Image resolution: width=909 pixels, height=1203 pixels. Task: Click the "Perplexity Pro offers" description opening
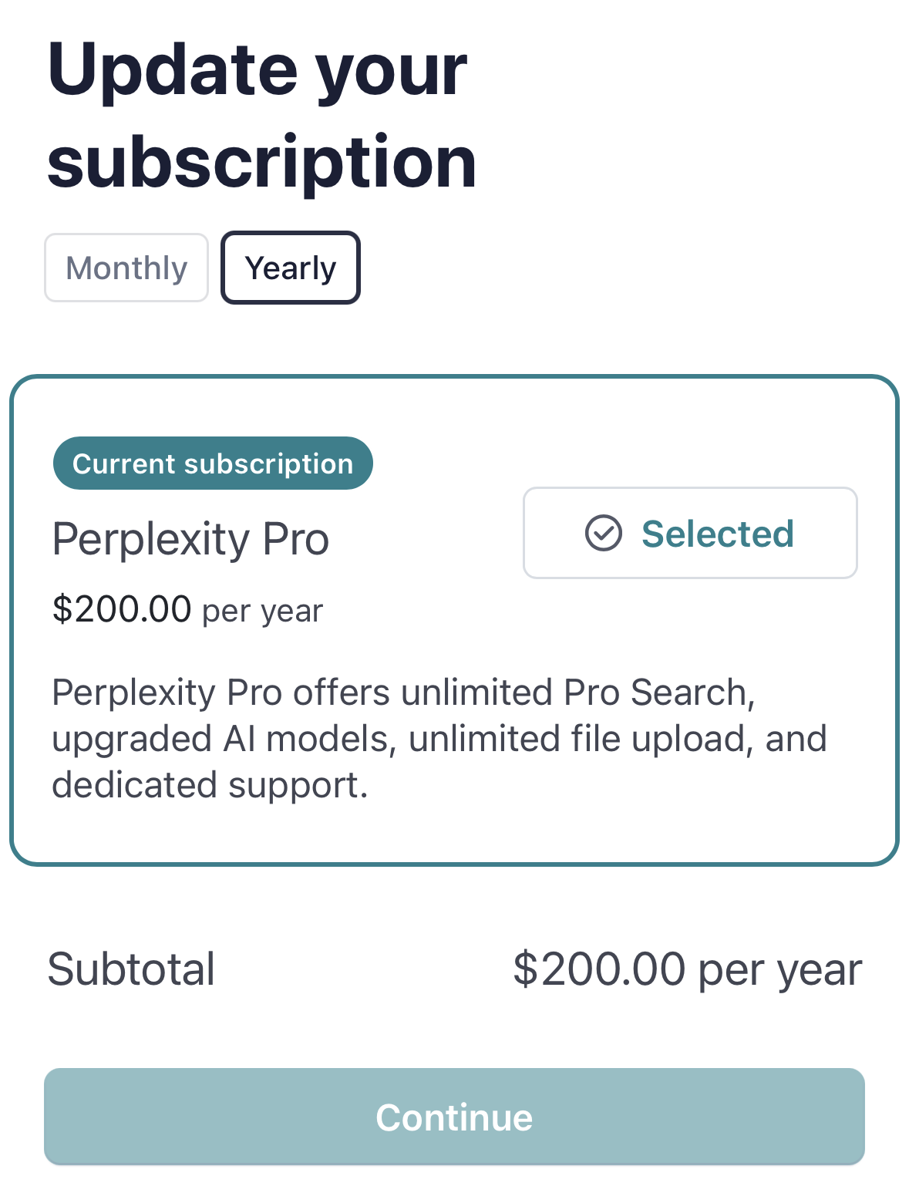tap(222, 692)
